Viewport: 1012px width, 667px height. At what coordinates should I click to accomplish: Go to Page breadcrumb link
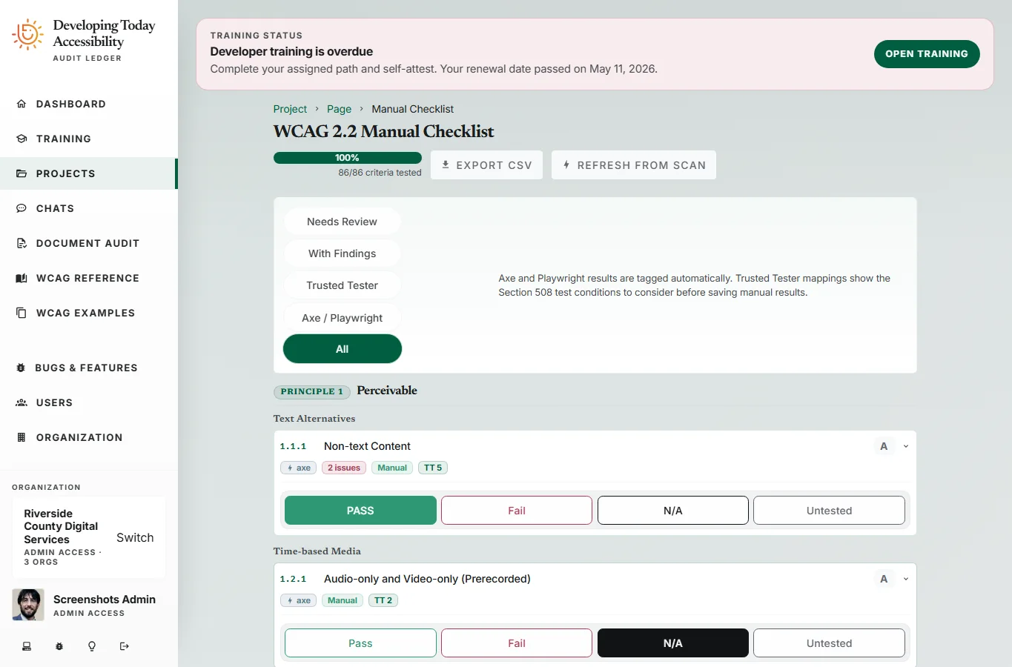point(339,109)
